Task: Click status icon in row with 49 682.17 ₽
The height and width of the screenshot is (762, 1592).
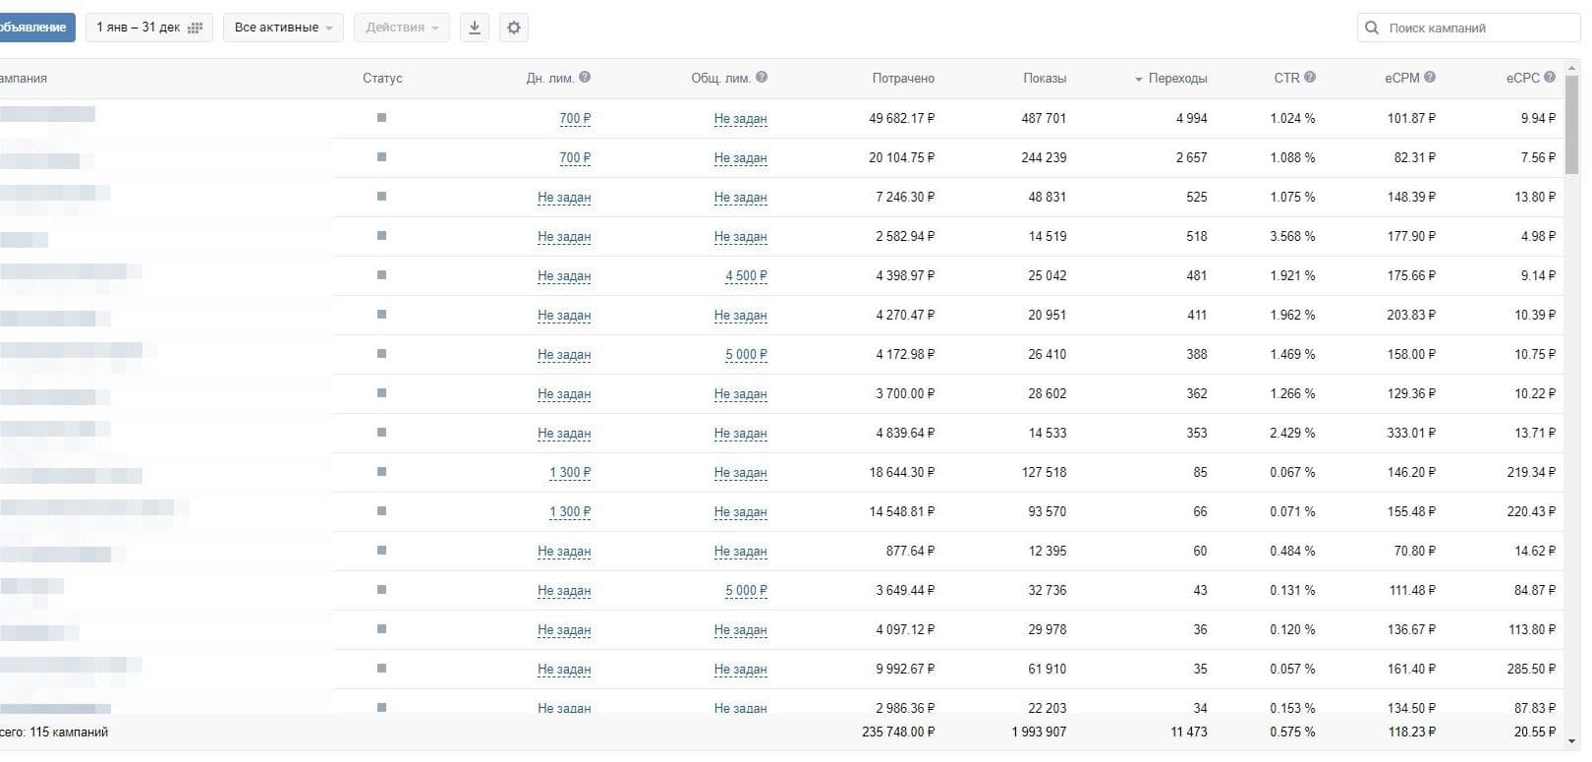Action: (x=381, y=118)
